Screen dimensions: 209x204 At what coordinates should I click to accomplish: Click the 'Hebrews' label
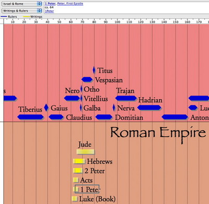[100, 161]
